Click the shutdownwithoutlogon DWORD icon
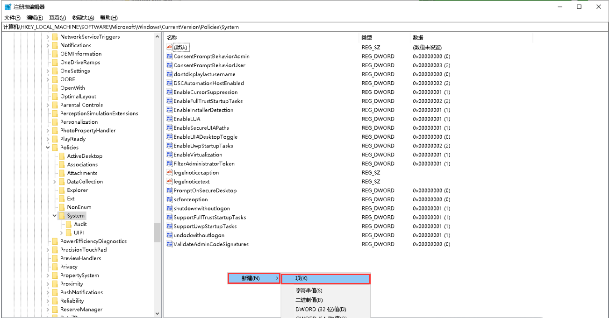Viewport: 610px width, 318px height. coord(169,208)
